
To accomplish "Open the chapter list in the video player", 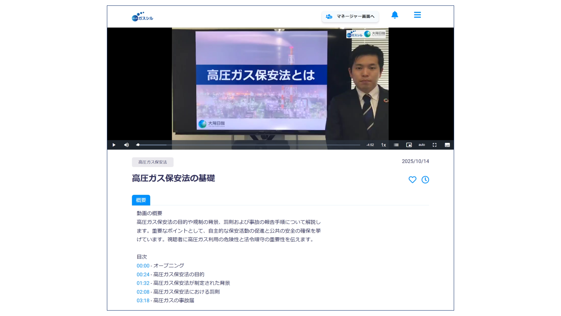I will [x=396, y=145].
